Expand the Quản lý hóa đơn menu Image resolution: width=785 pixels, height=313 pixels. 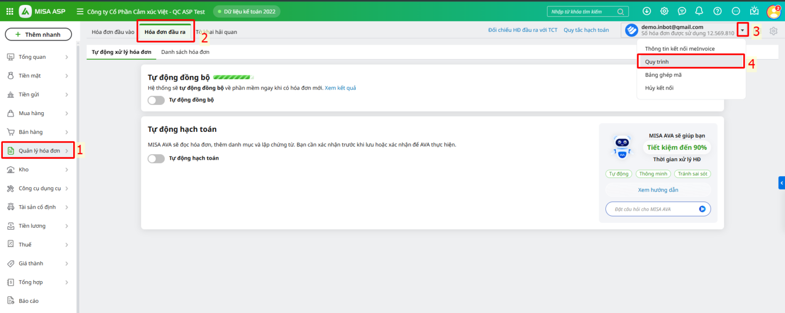tap(39, 151)
